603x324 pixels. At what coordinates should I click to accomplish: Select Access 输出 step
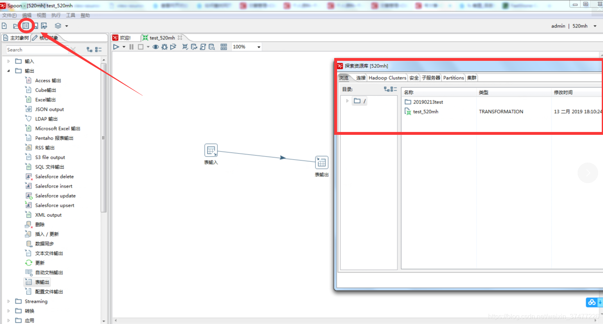tap(43, 80)
